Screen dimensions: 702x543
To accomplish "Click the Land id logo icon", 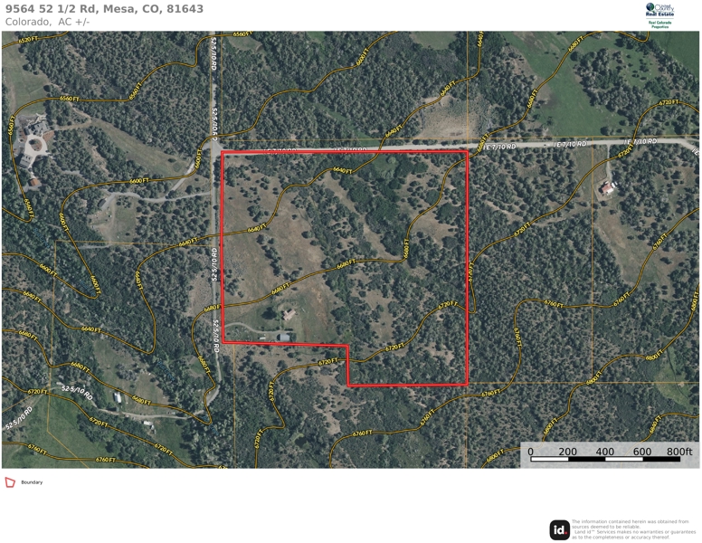I will [560, 530].
